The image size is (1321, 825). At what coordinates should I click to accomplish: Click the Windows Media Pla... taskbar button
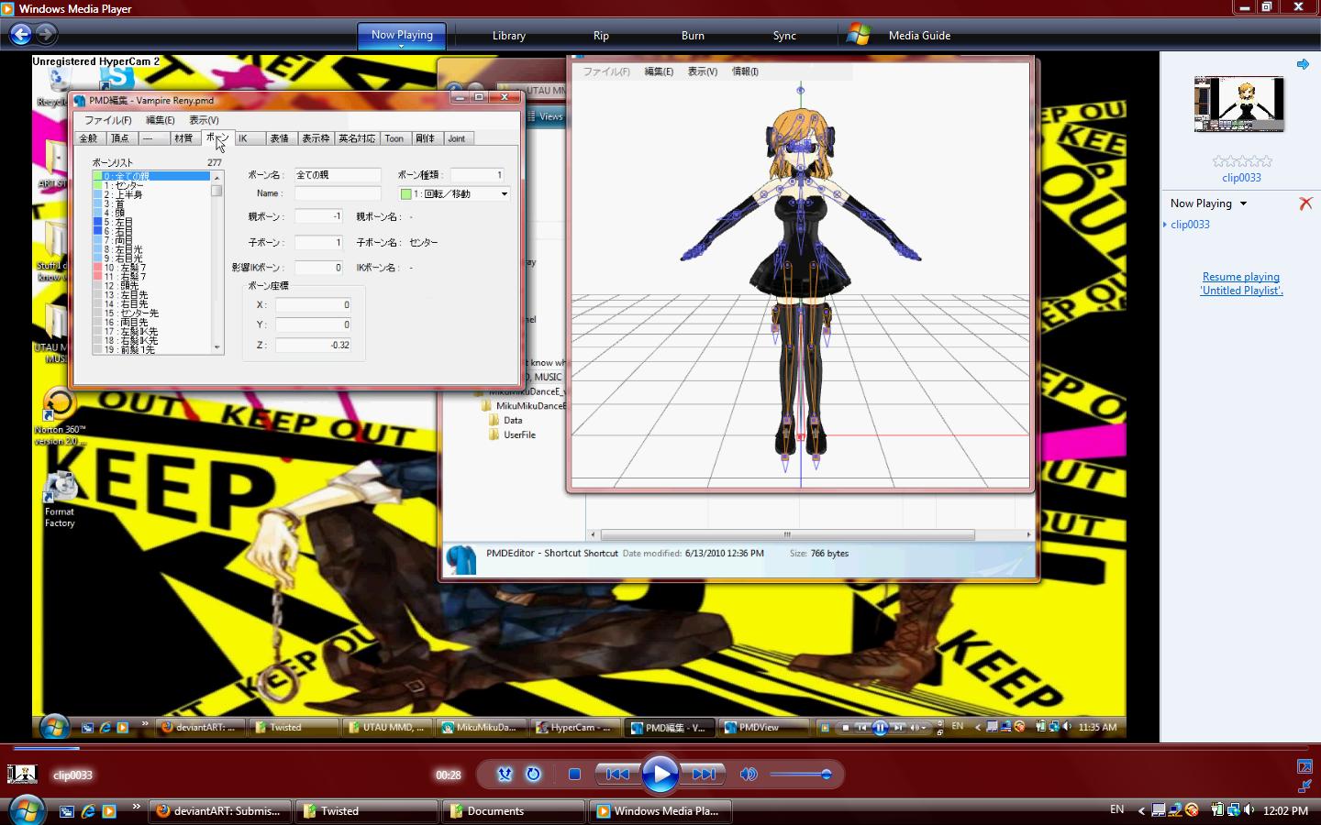point(660,811)
